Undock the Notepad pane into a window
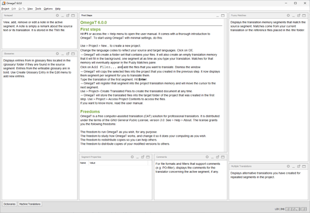This screenshot has width=310, height=213. tap(68, 15)
